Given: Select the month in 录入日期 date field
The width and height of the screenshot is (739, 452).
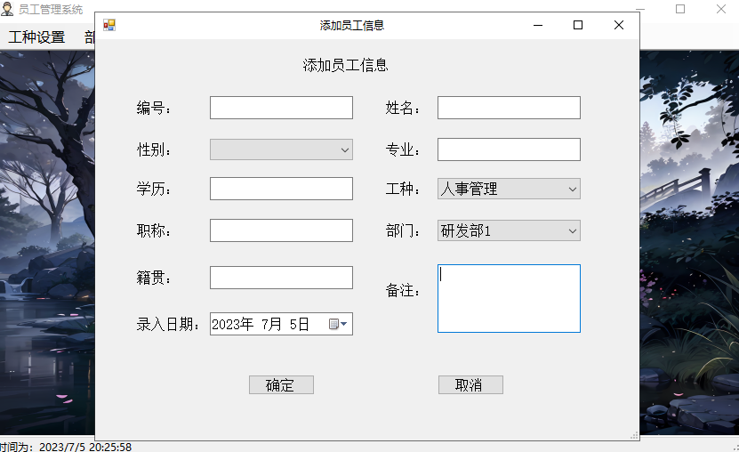Looking at the screenshot, I should tap(272, 325).
